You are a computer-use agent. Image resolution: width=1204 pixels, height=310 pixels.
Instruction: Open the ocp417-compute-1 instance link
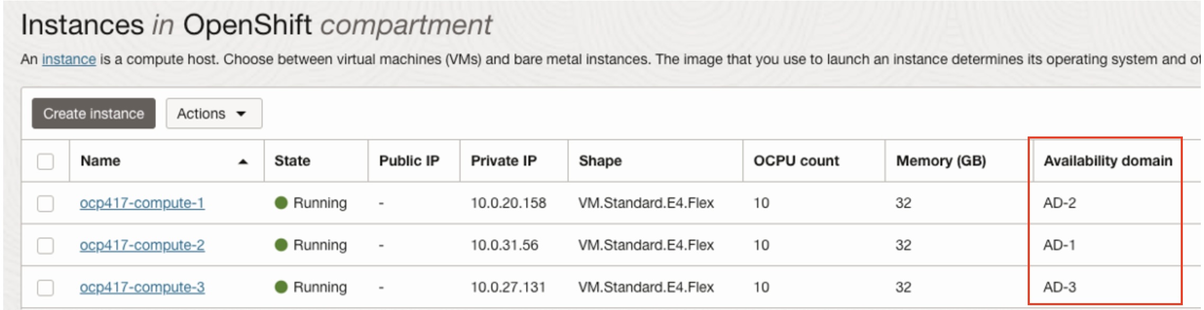pos(142,203)
